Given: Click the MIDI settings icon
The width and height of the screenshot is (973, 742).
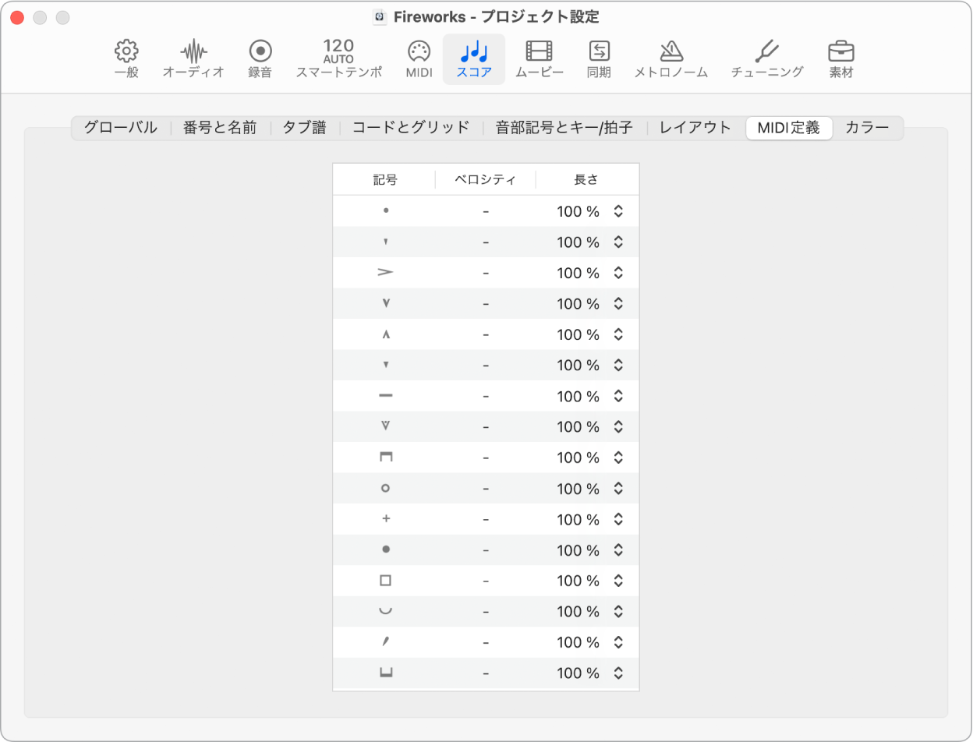Looking at the screenshot, I should tap(418, 58).
